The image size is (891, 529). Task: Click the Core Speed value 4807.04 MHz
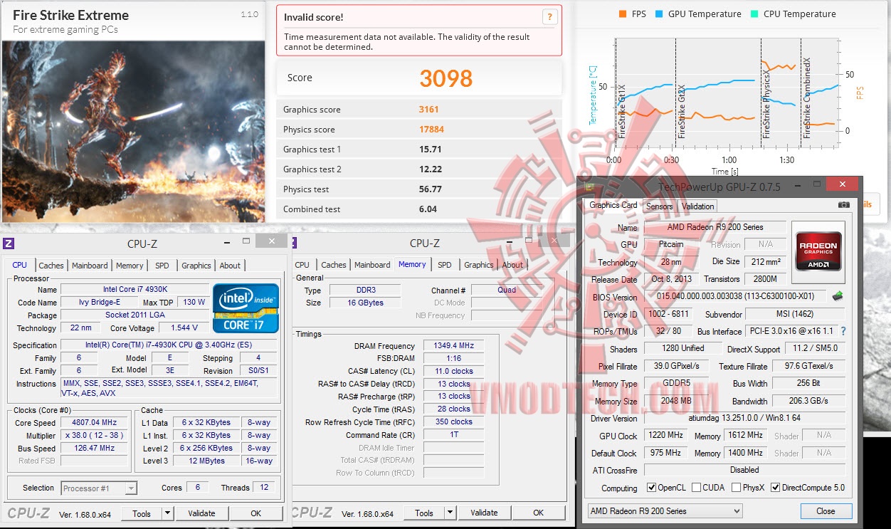tap(95, 422)
